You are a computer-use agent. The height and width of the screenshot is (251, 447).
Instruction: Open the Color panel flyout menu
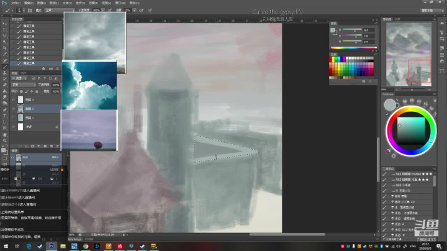(x=376, y=23)
